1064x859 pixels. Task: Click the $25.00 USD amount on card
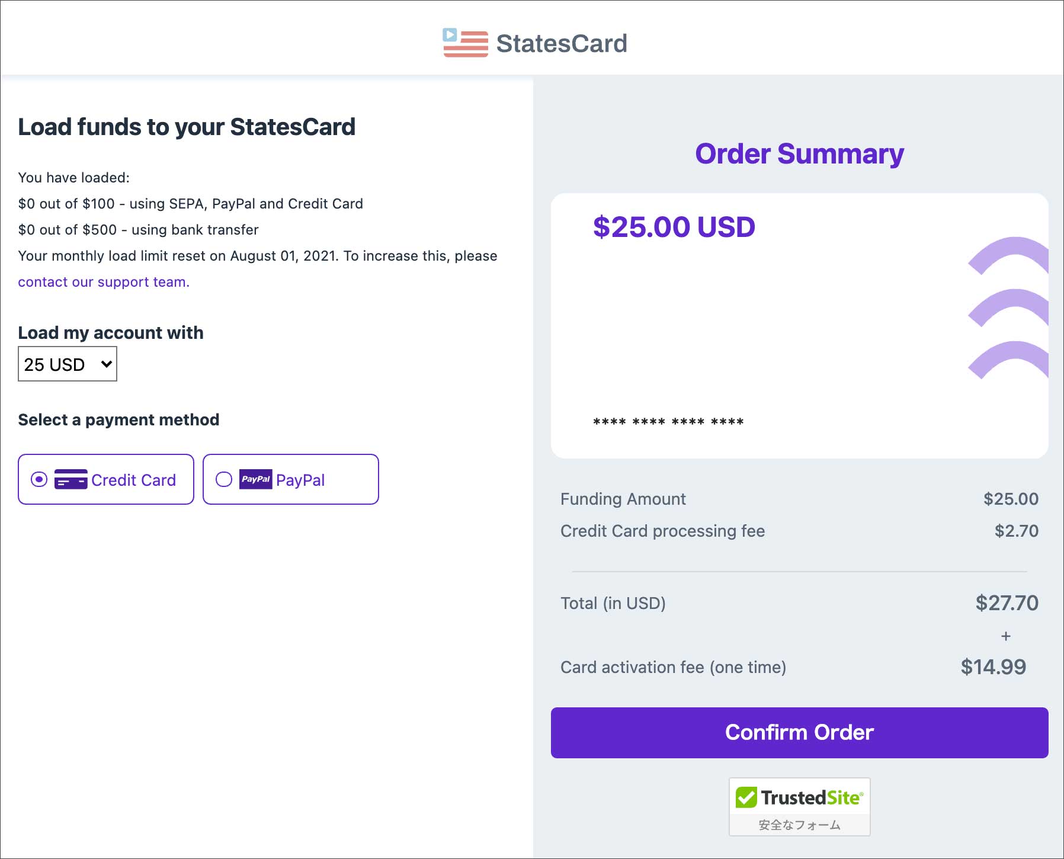tap(674, 227)
